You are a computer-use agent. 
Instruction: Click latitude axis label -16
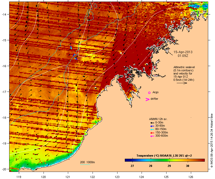coord(4,66)
